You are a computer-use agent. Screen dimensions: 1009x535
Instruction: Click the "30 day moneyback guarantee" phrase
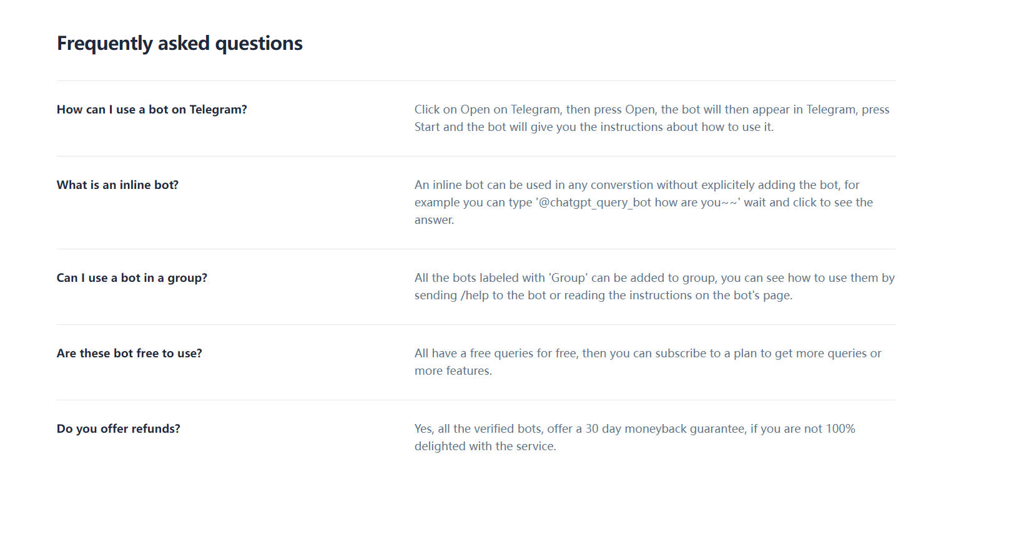coord(665,429)
